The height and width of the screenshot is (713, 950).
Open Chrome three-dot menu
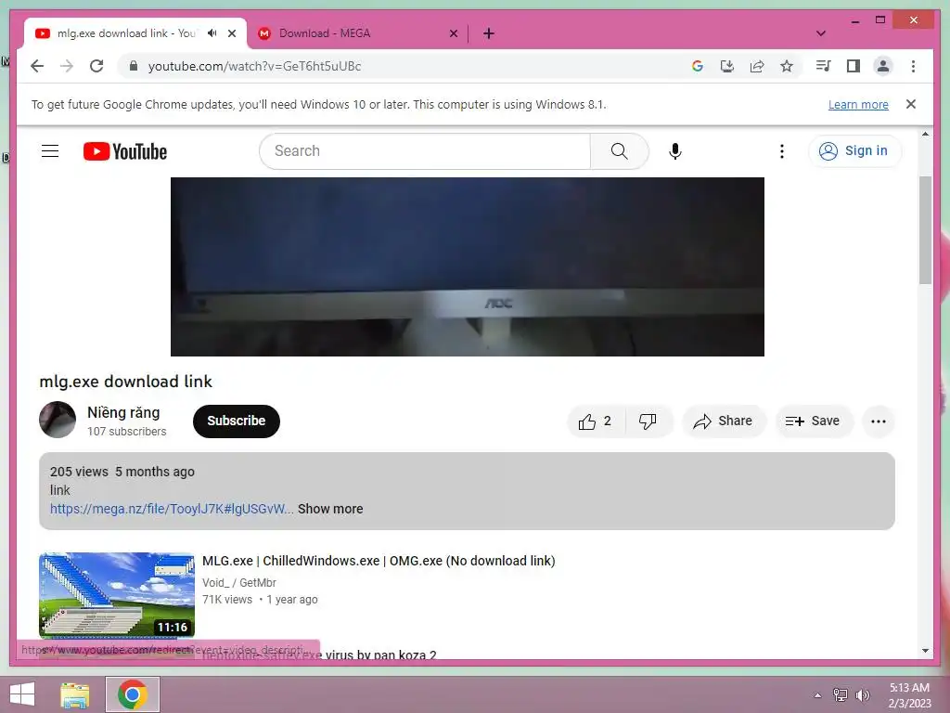coord(913,66)
